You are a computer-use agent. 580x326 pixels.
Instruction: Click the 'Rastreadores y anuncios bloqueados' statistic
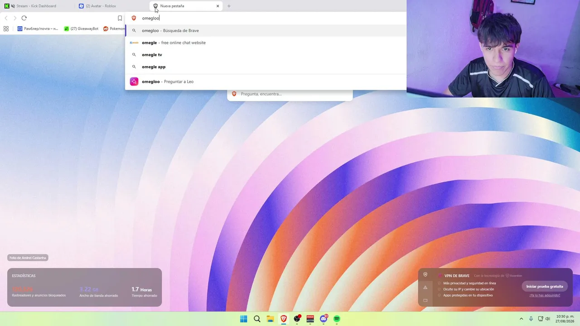(x=39, y=292)
